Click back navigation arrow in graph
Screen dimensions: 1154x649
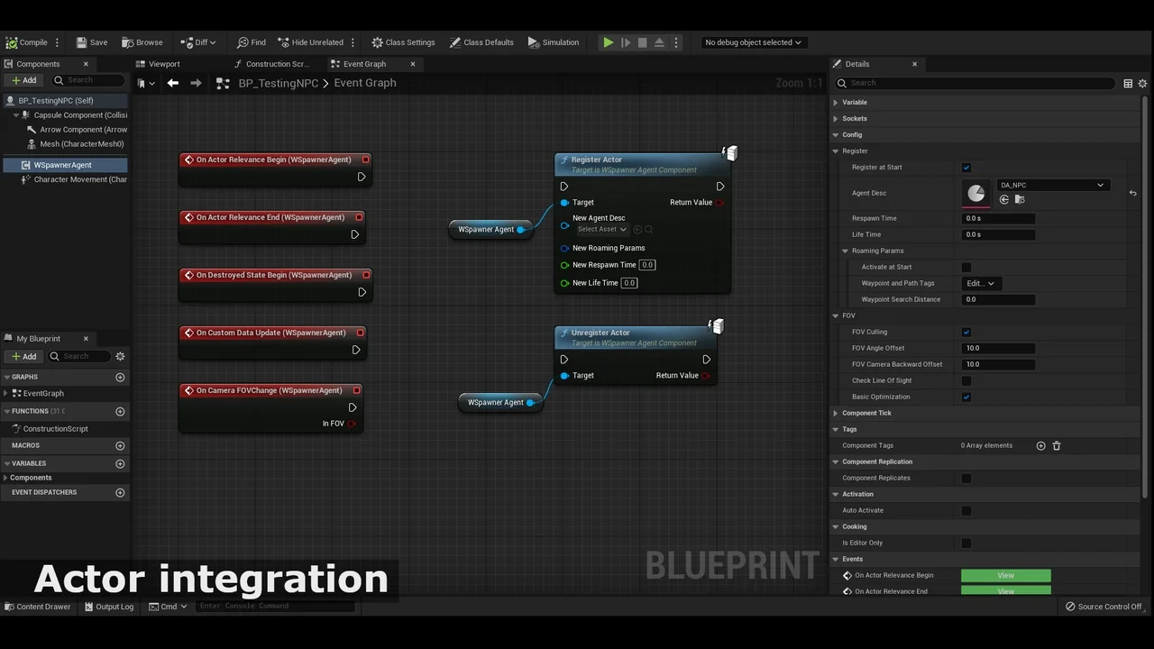[172, 83]
